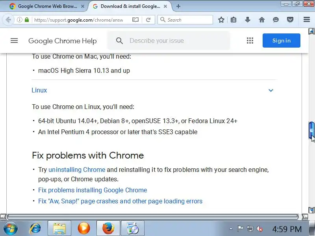Reload the current page
This screenshot has height=236, width=315.
pyautogui.click(x=148, y=20)
